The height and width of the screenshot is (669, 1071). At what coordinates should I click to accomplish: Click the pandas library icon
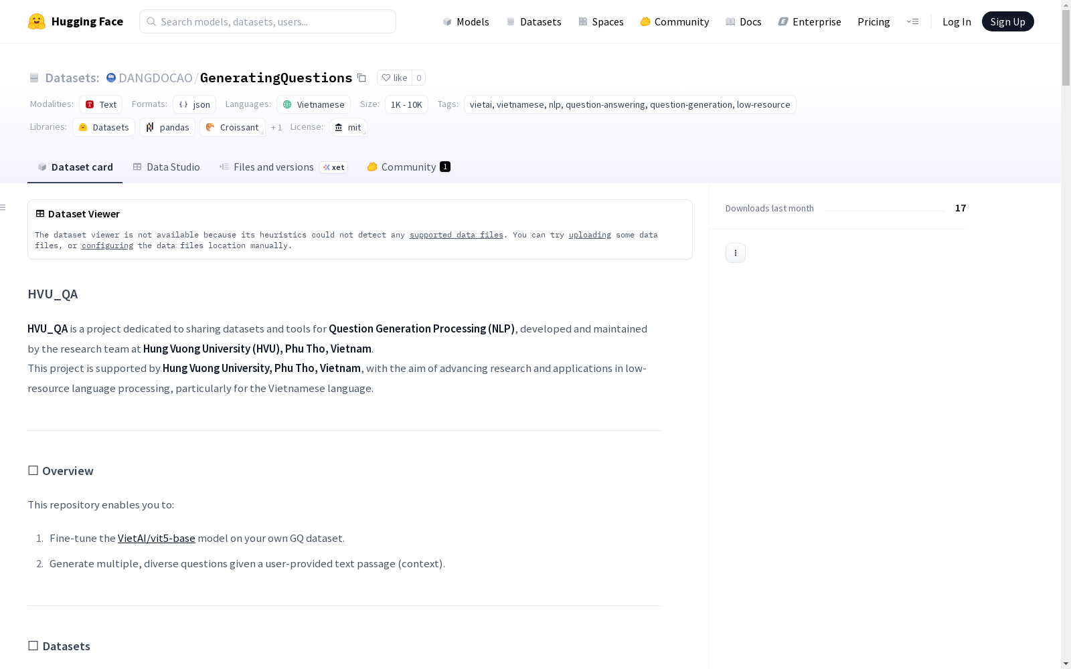150,127
